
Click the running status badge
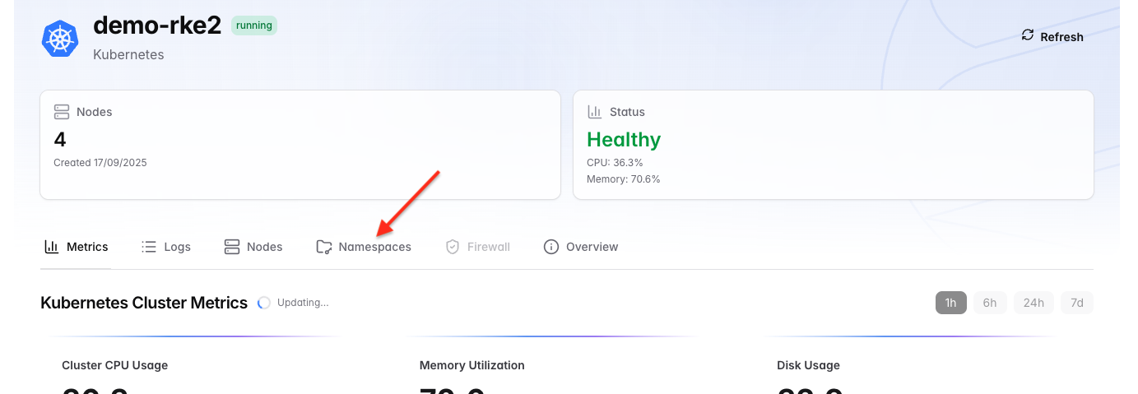pos(254,25)
